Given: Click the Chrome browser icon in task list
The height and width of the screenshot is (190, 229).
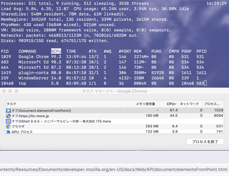Looking at the screenshot, I should 8,127.
